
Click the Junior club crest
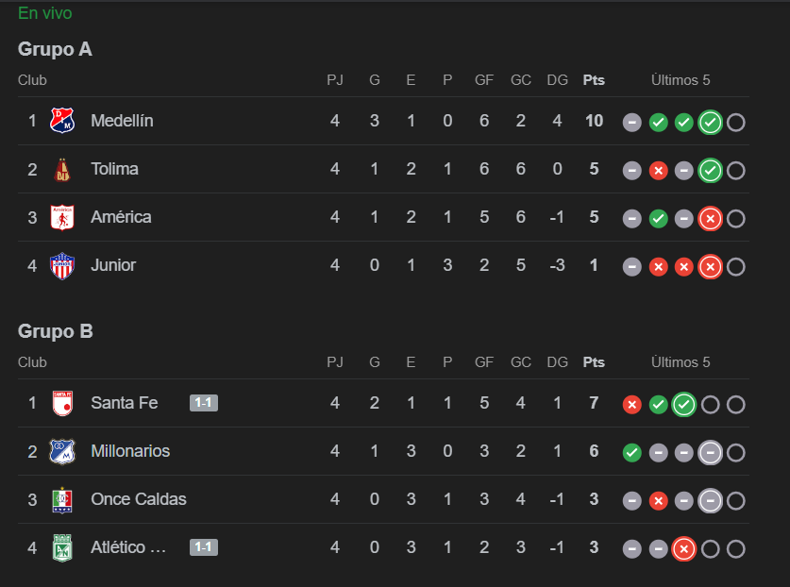pyautogui.click(x=62, y=265)
